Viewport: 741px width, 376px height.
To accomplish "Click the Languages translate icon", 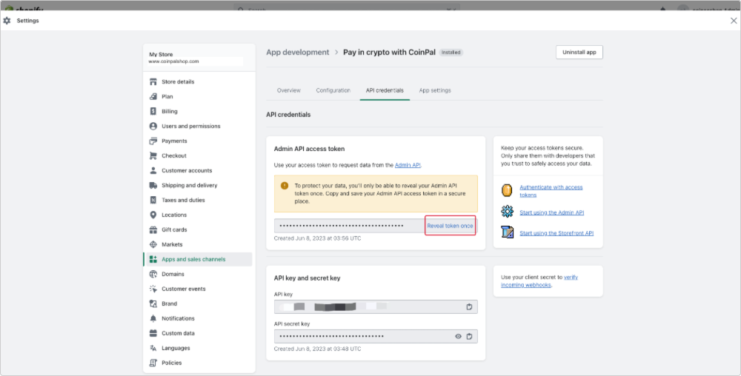I will coord(153,348).
